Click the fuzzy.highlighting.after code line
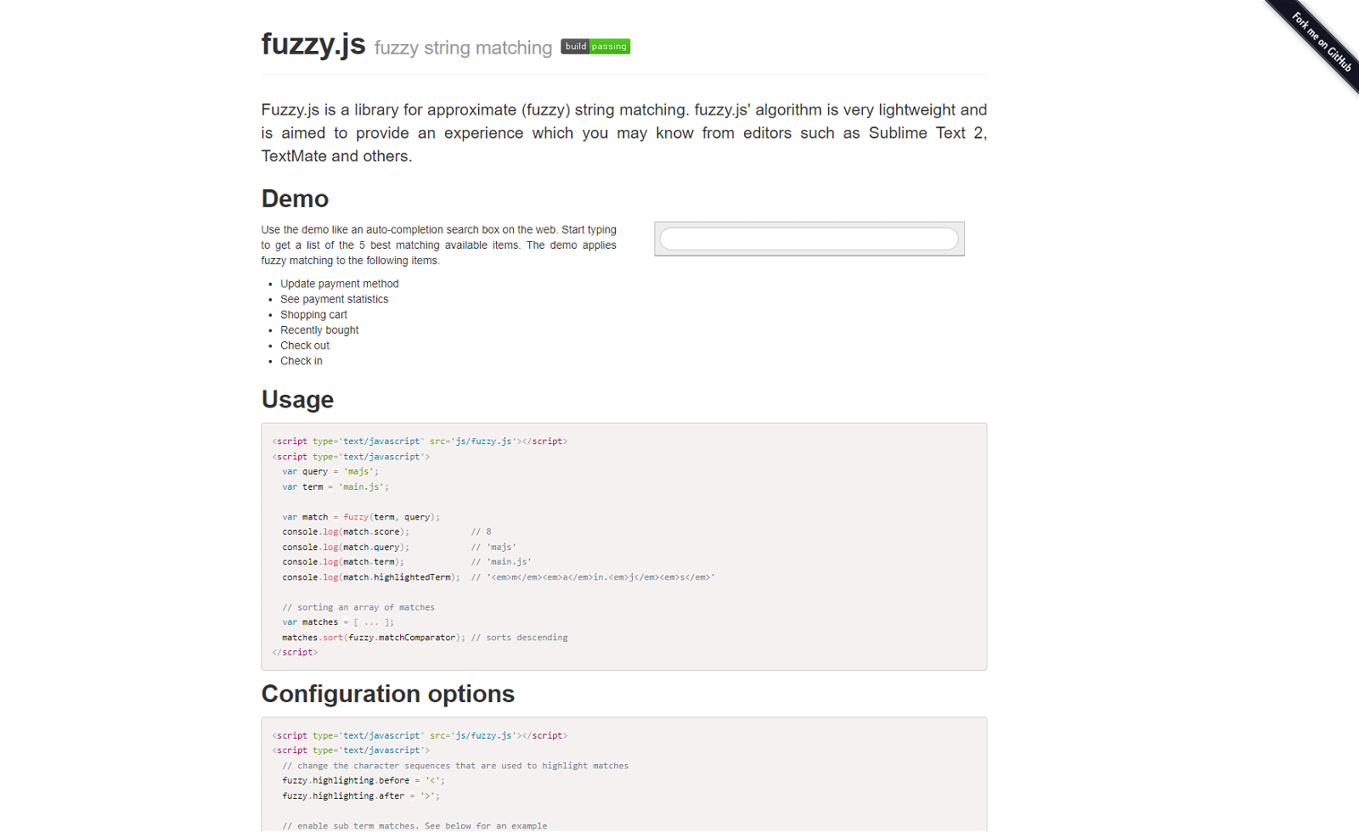 coord(361,796)
